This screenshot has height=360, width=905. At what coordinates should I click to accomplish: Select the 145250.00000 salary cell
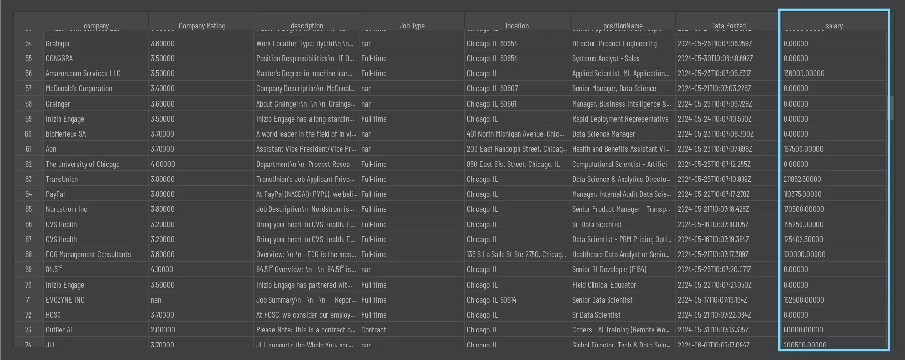tap(834, 224)
